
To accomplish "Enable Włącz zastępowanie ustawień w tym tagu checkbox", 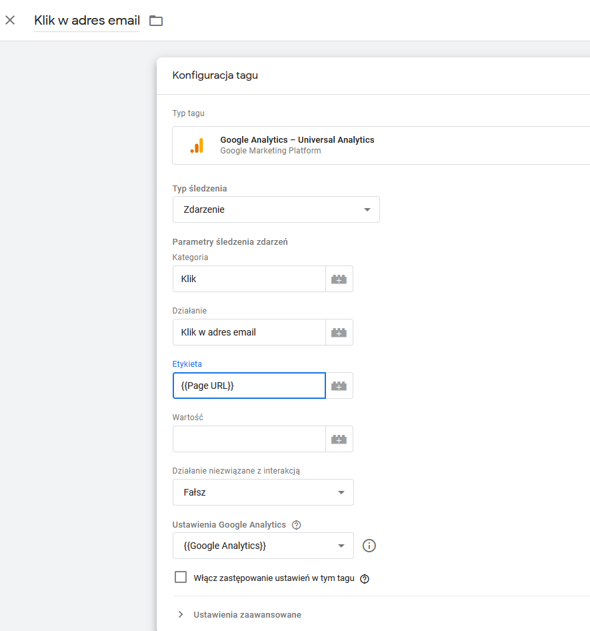I will click(x=180, y=578).
